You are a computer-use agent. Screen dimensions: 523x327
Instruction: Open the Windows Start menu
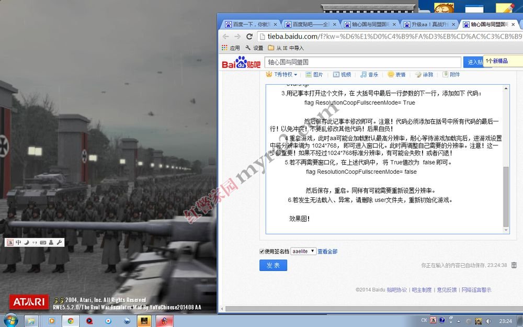[10, 321]
